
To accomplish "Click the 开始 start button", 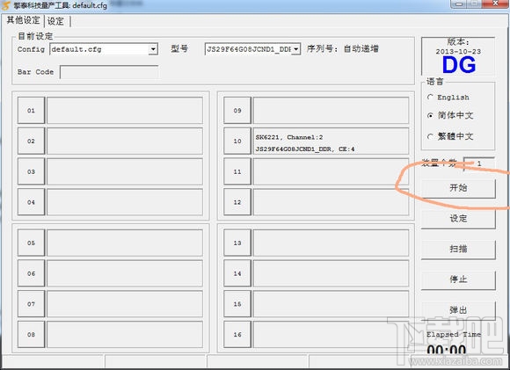I will [458, 187].
